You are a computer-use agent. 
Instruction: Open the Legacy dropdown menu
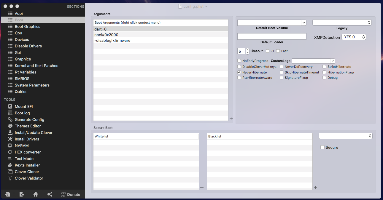coord(342,23)
